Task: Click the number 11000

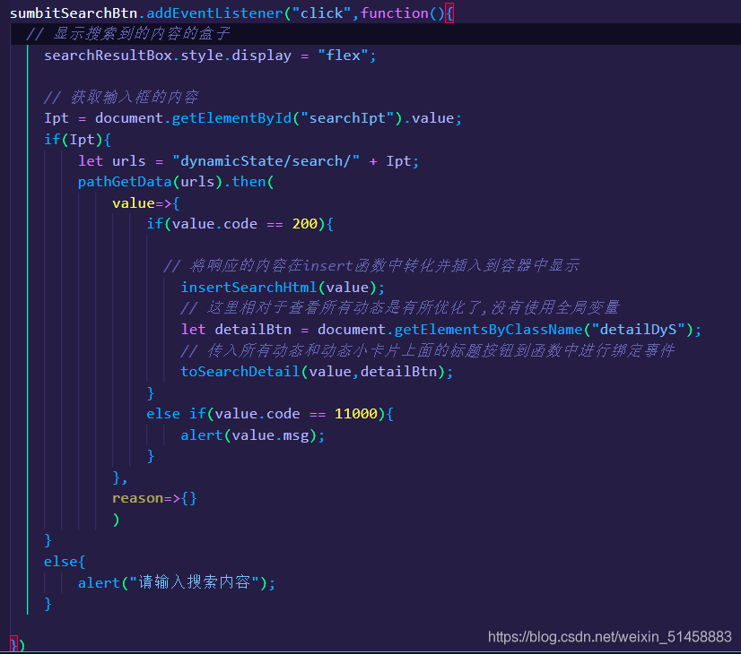Action: (356, 414)
